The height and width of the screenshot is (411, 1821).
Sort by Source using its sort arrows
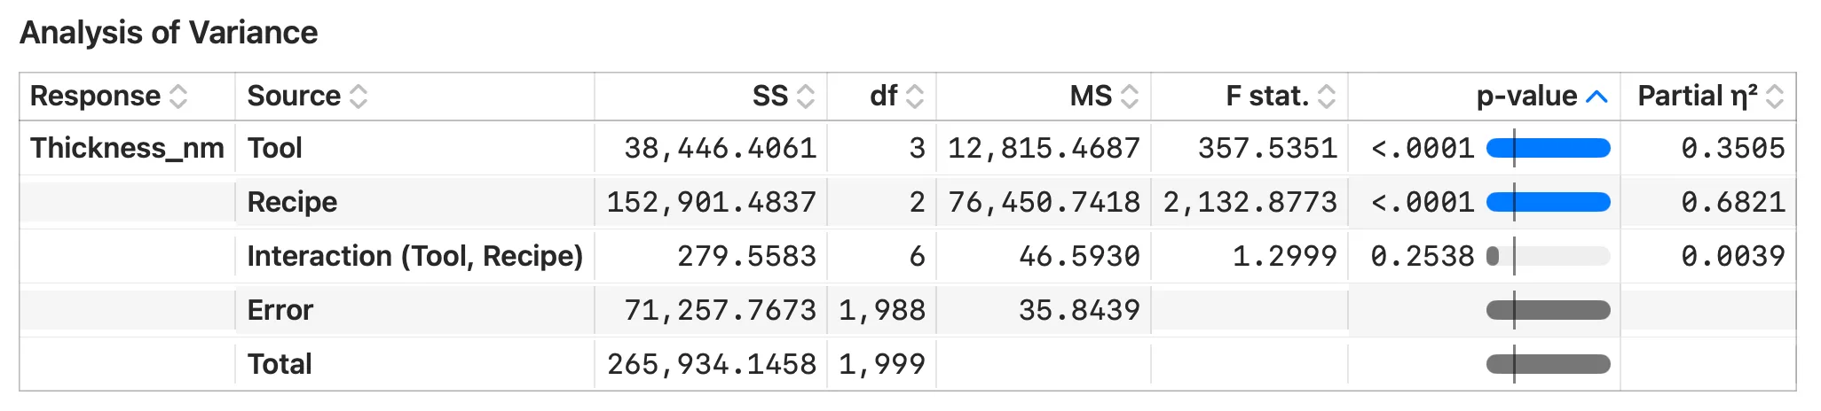[x=359, y=97]
